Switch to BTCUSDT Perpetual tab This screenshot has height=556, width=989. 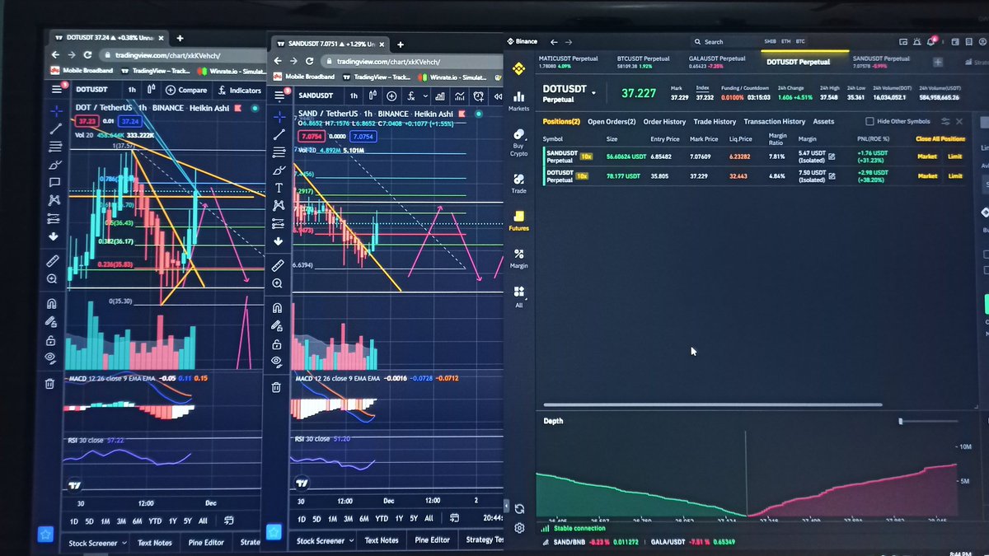pos(643,62)
